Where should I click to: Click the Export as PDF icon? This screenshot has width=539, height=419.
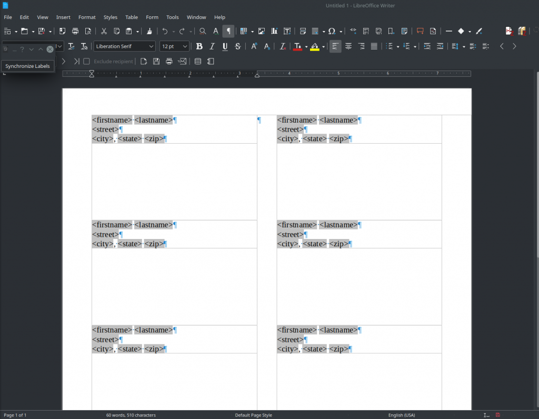coord(62,31)
